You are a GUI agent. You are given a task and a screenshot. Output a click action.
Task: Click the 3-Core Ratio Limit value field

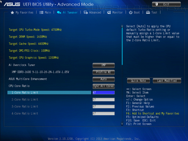(x=103, y=106)
